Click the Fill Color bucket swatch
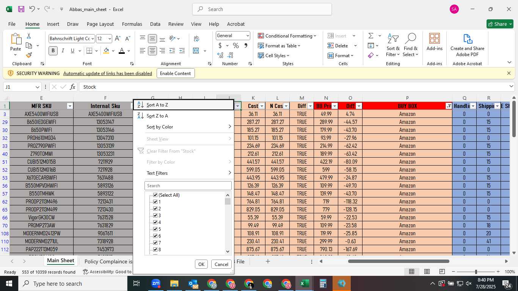The width and height of the screenshot is (518, 291). coord(106,51)
